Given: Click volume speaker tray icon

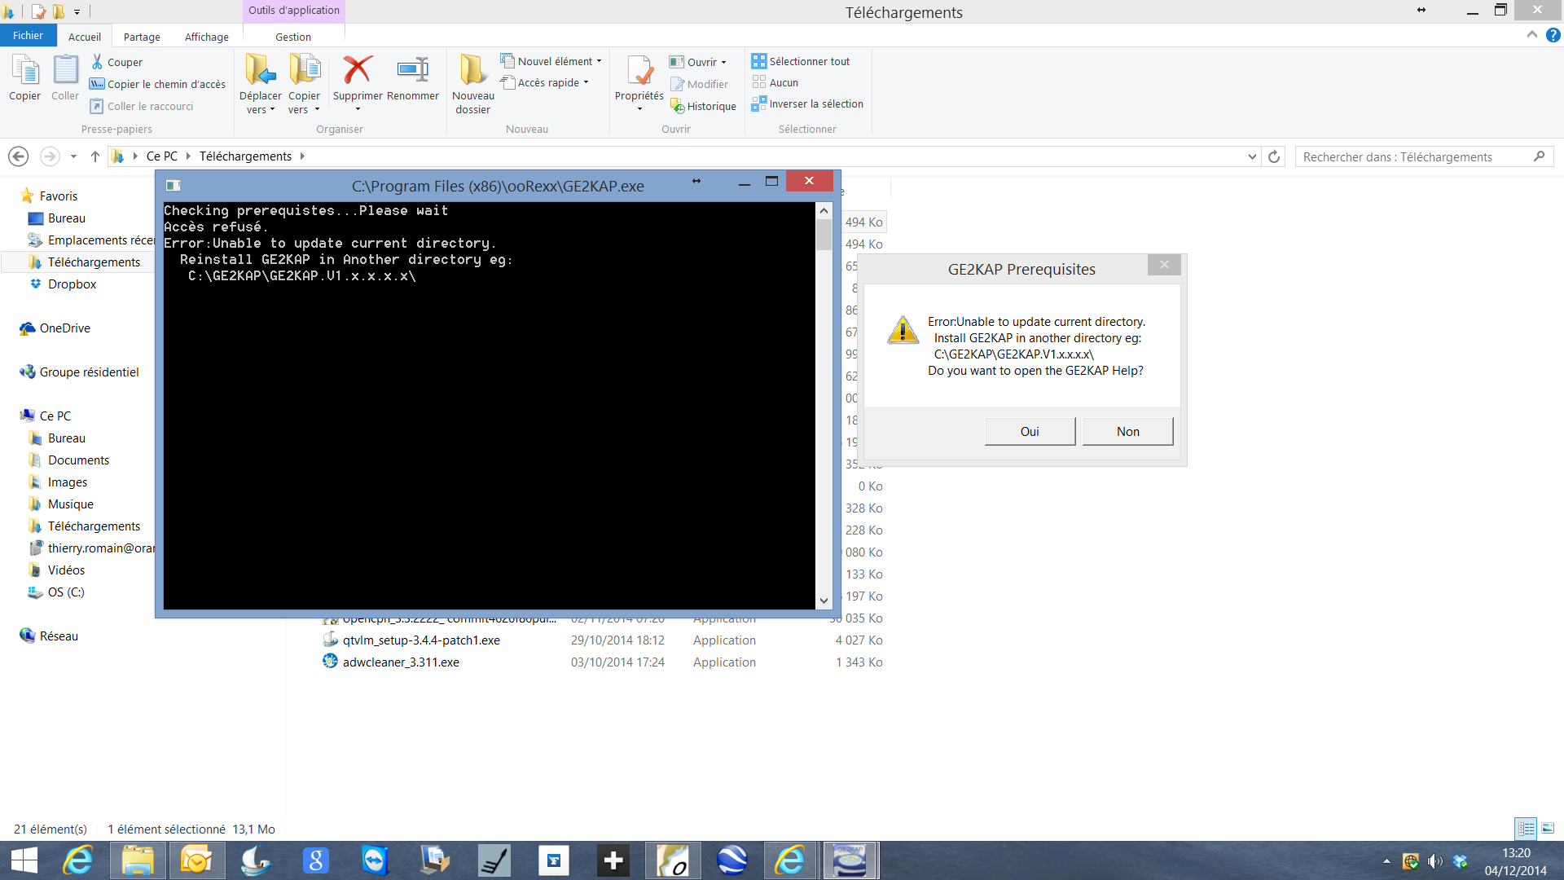Looking at the screenshot, I should tap(1435, 861).
